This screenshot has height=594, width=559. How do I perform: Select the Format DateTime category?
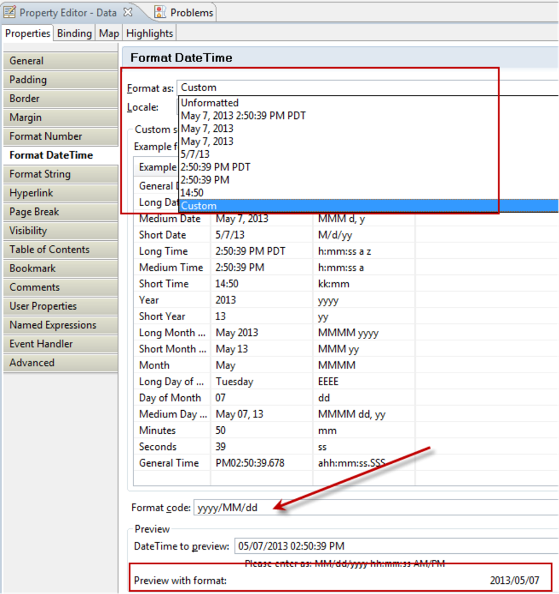[60, 155]
